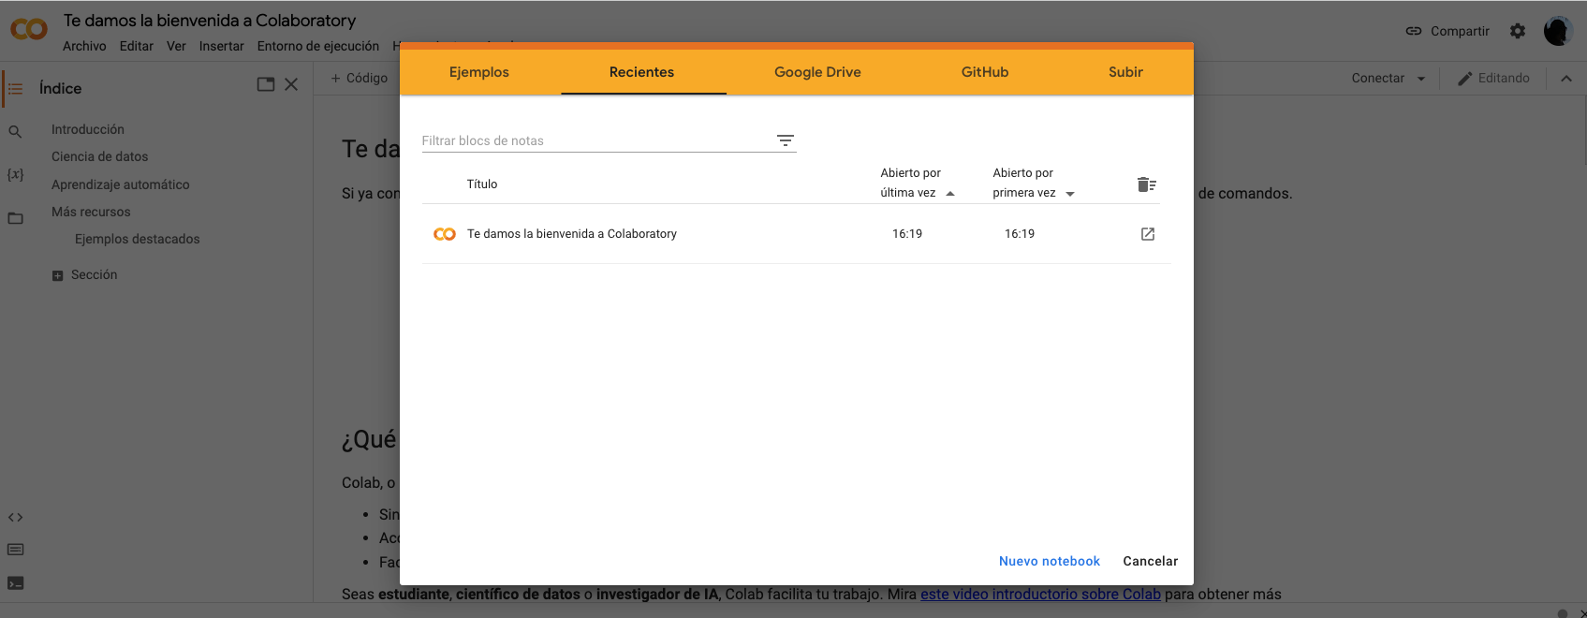Open the Índice table of contents icon
Screen dimensions: 1587x618
point(16,89)
